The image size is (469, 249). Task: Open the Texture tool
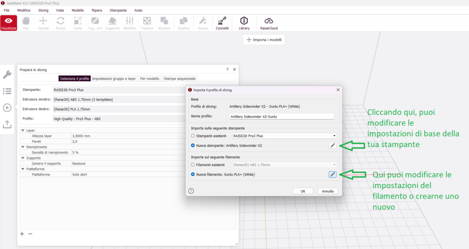tap(147, 23)
